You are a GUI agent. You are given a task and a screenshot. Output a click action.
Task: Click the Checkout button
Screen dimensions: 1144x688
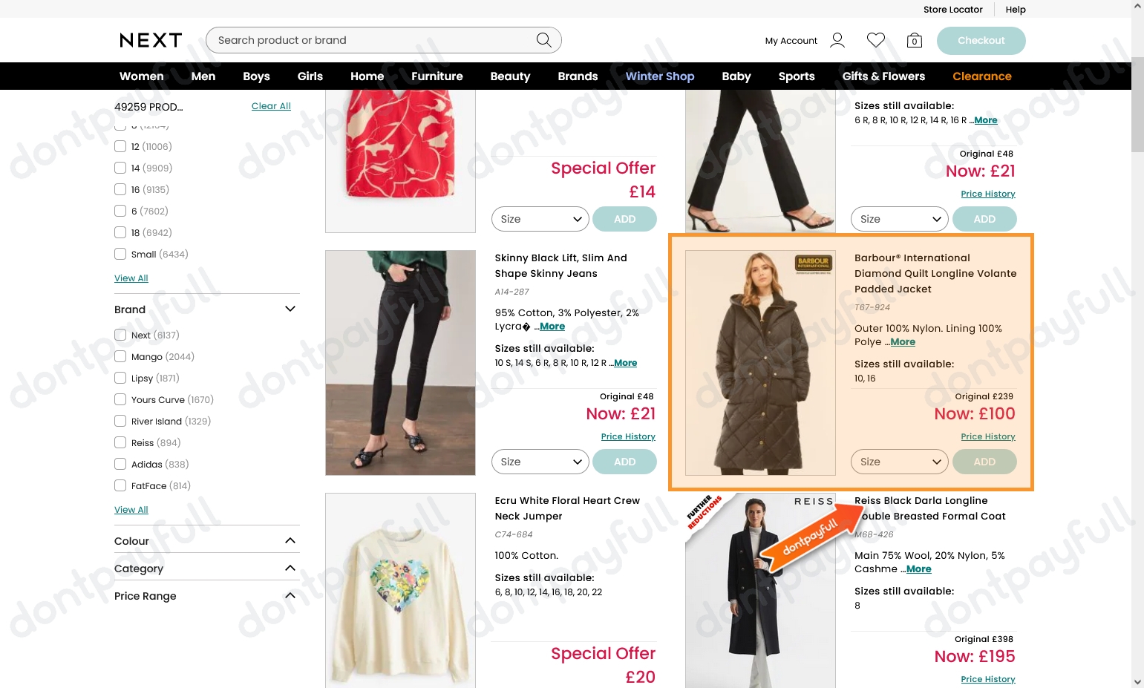[981, 40]
